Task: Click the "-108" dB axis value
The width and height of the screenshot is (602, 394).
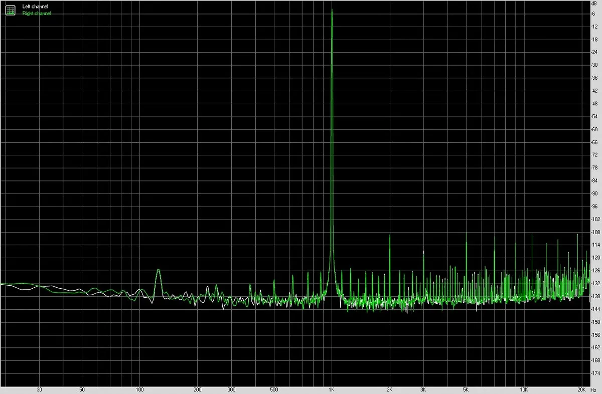Action: pyautogui.click(x=595, y=232)
